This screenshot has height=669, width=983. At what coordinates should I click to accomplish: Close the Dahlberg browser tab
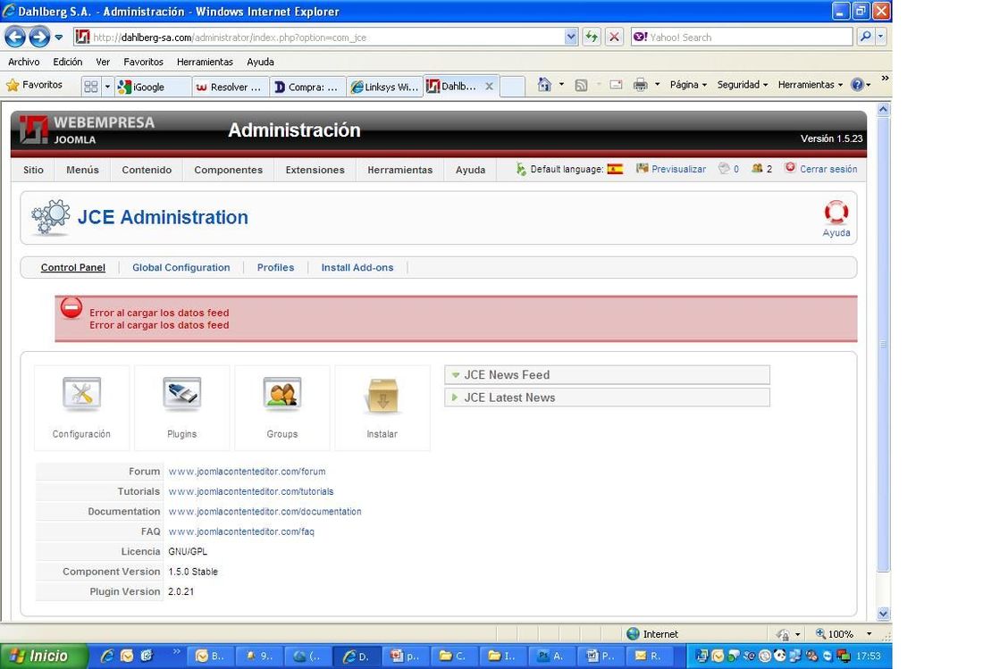(x=489, y=87)
